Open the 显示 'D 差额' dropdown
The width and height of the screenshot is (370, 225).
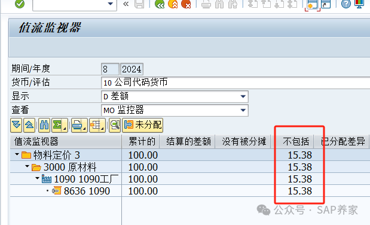[x=243, y=96]
